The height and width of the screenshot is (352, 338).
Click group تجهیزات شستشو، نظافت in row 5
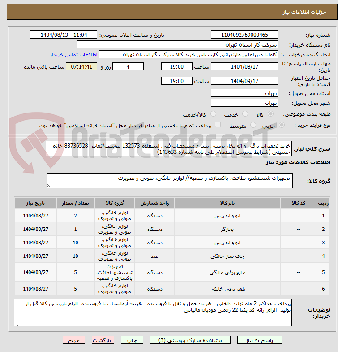115,272
